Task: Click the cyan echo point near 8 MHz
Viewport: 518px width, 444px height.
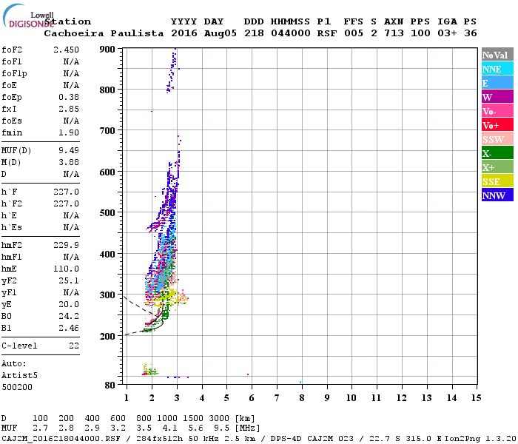Action: click(x=300, y=383)
